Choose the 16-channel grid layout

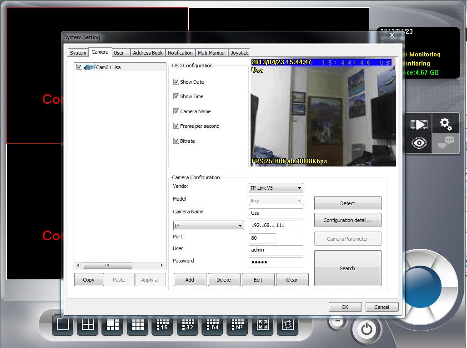click(162, 324)
